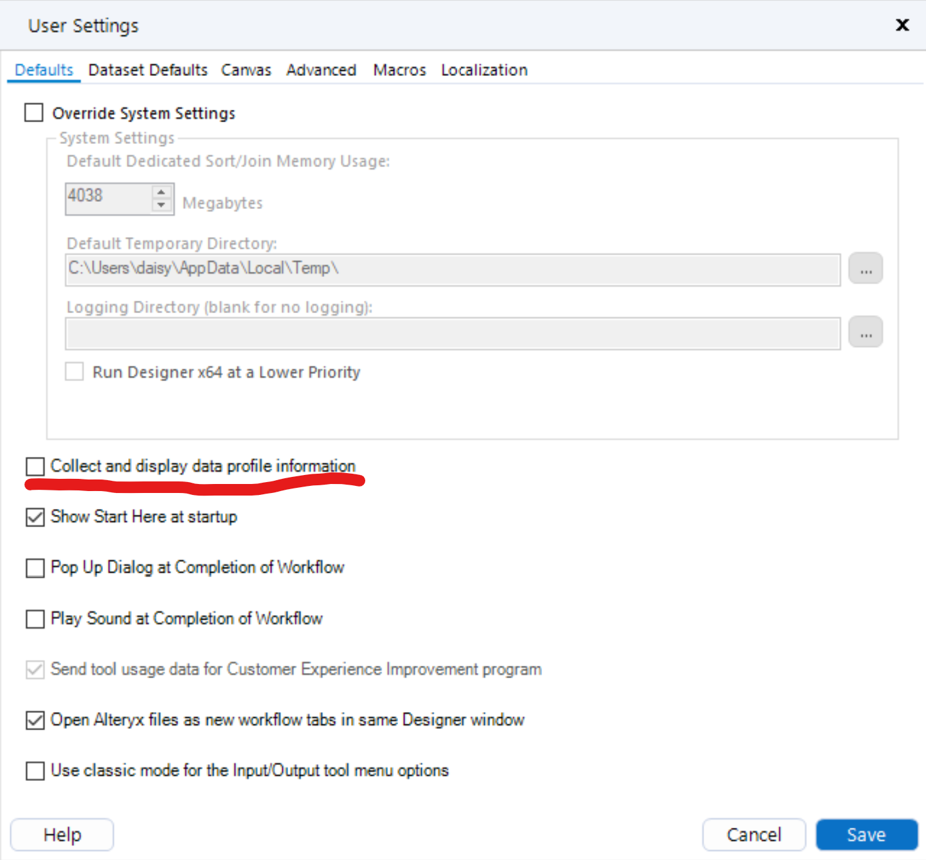Enable classic mode for Input/Output tool menu

[35, 771]
